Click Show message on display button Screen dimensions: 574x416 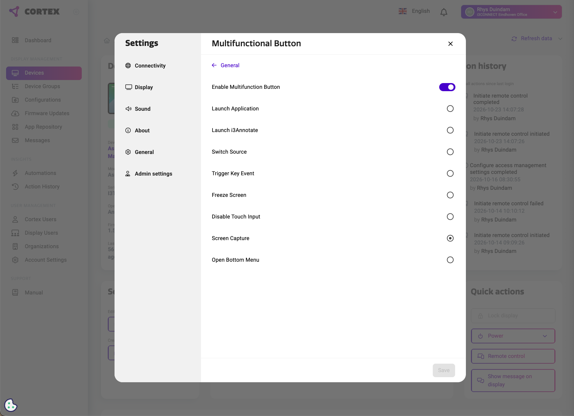click(513, 381)
